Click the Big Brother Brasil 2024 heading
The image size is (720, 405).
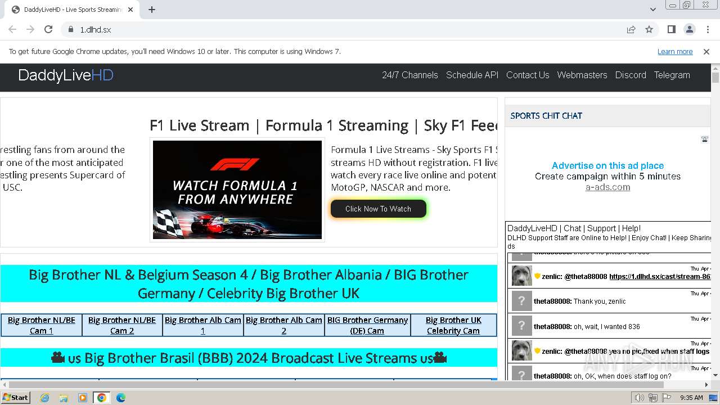[x=249, y=358]
